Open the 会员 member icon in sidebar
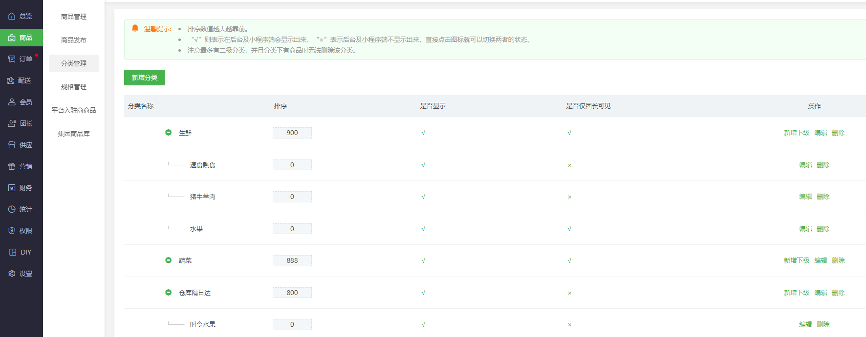 (x=12, y=102)
